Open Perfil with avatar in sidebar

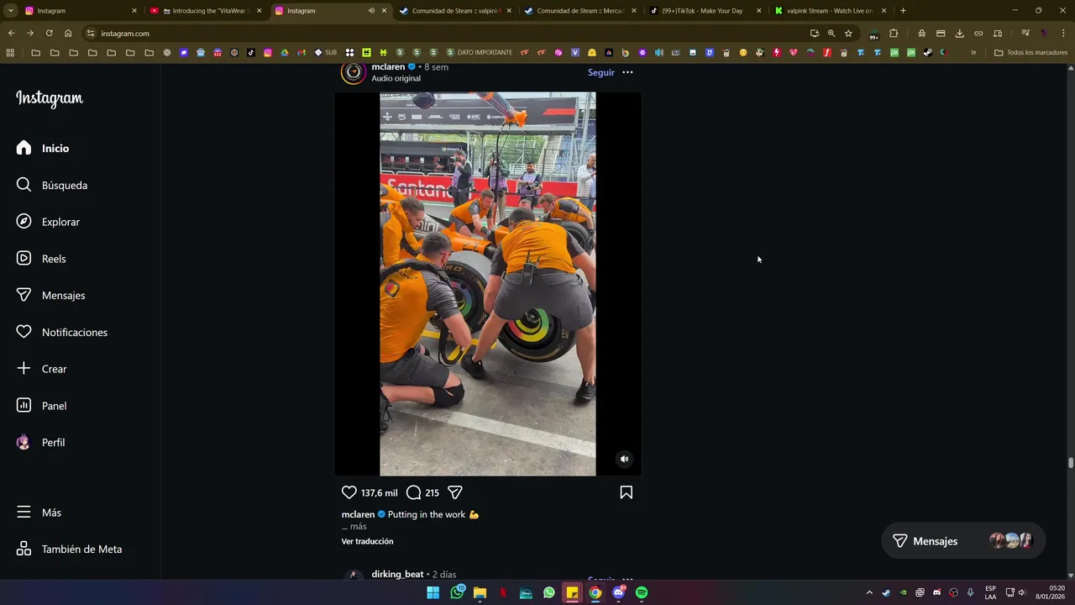pos(40,443)
